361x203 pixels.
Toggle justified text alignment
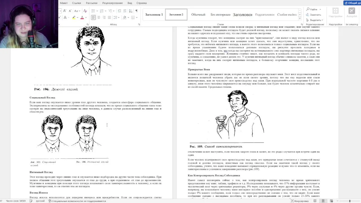coord(109,17)
